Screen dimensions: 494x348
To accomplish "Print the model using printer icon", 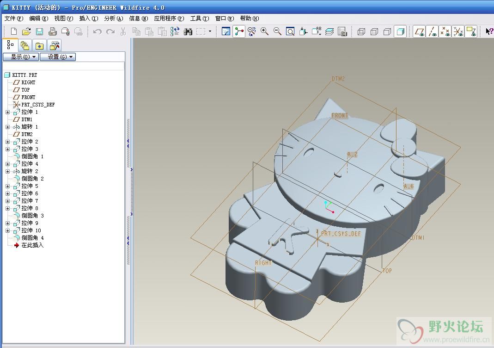I will pyautogui.click(x=52, y=31).
